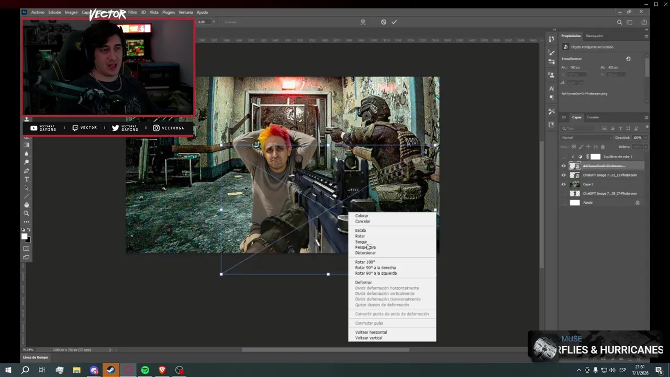Click the share image icon
The image size is (670, 377).
coord(644,22)
